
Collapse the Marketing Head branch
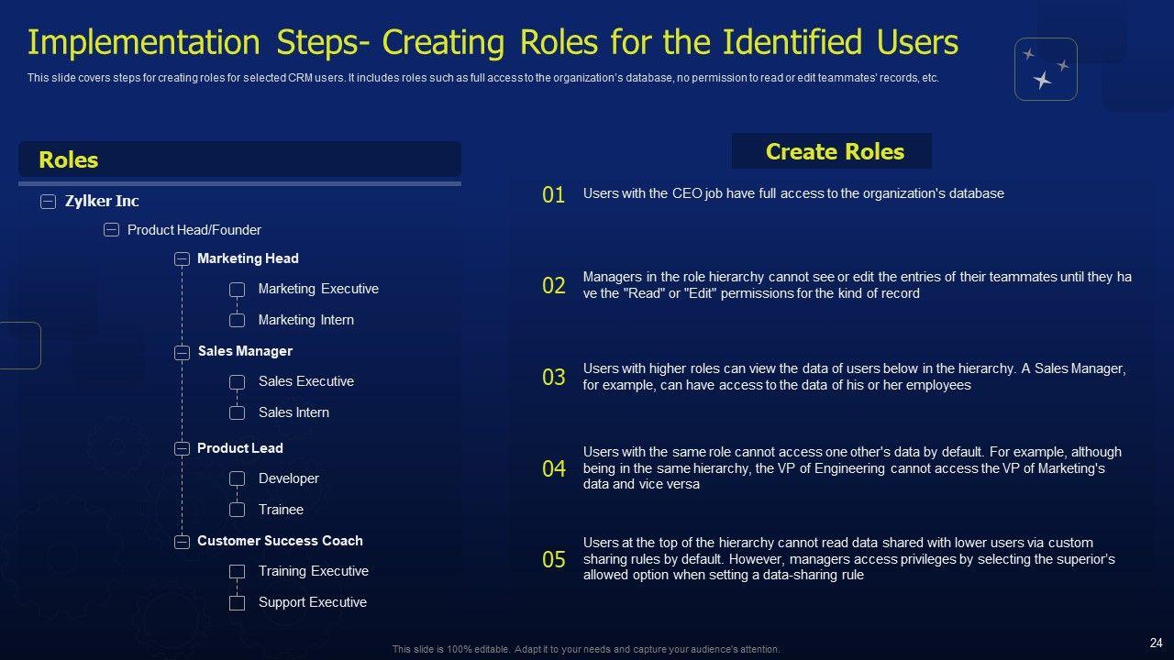pos(182,259)
